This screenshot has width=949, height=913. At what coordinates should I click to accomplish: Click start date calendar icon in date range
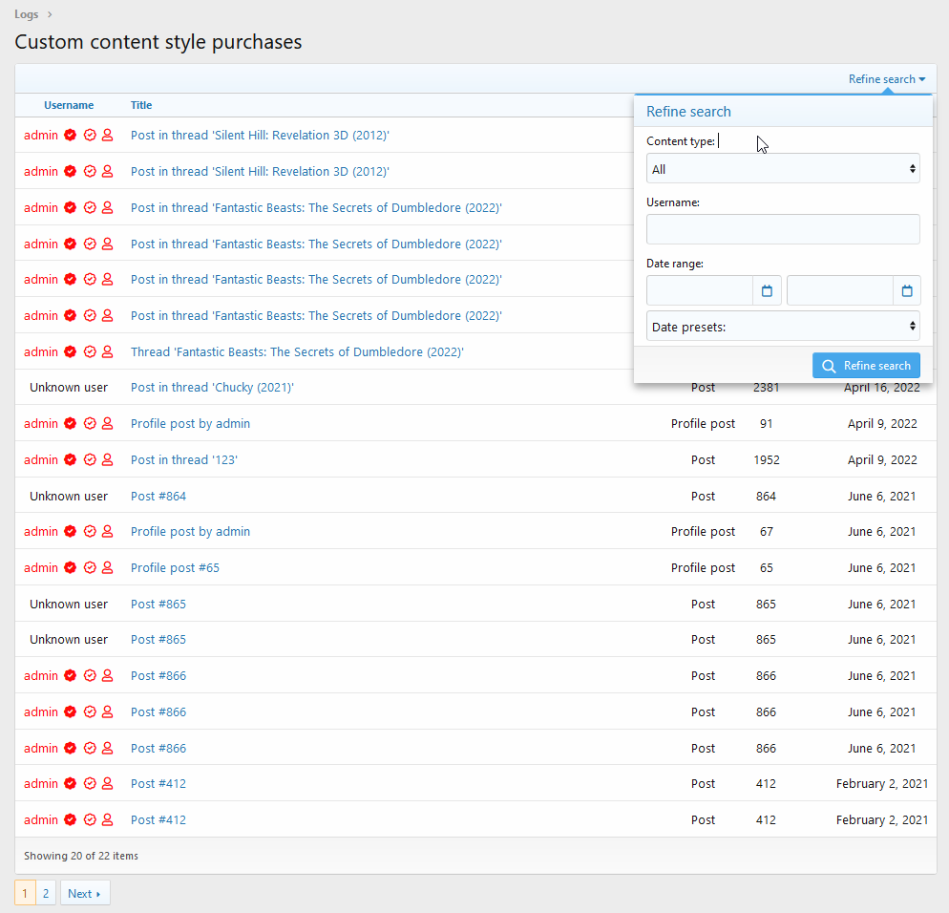tap(767, 290)
